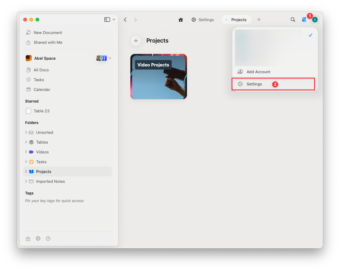Click the plus button beside the Projects heading
This screenshot has width=340, height=271.
pyautogui.click(x=136, y=40)
